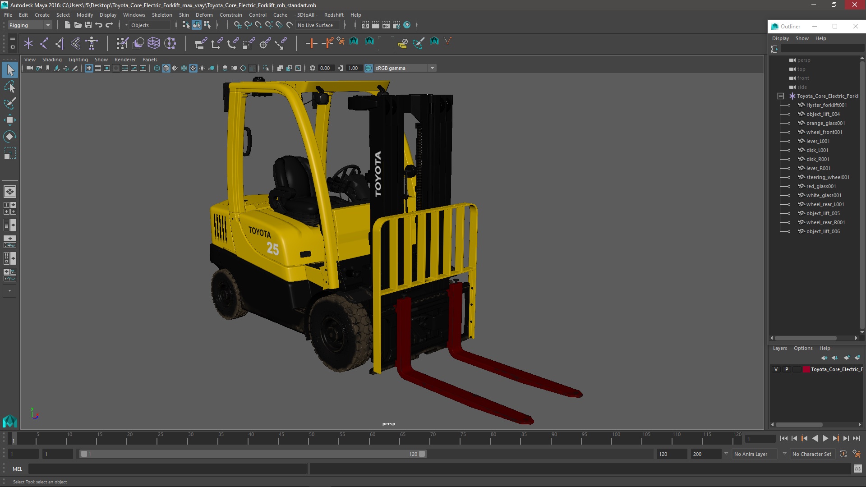
Task: Open the layer editor Options menu
Action: [x=803, y=348]
